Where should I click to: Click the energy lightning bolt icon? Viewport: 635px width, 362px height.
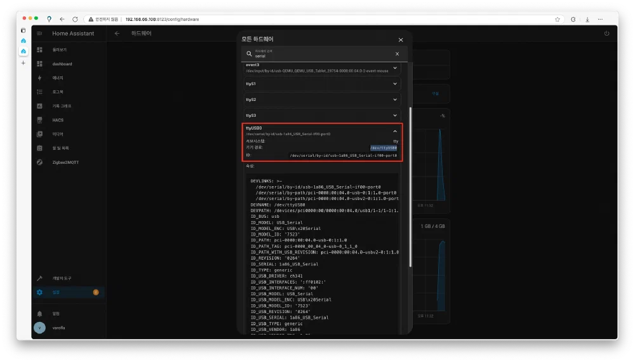pos(39,78)
